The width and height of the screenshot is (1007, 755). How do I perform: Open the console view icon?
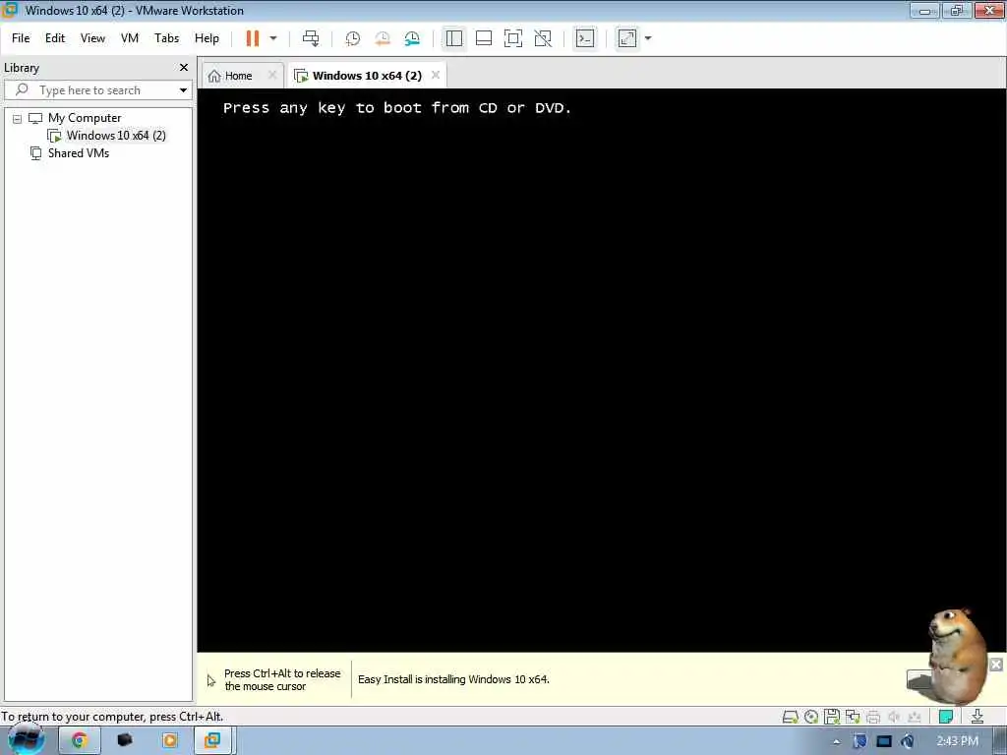584,38
